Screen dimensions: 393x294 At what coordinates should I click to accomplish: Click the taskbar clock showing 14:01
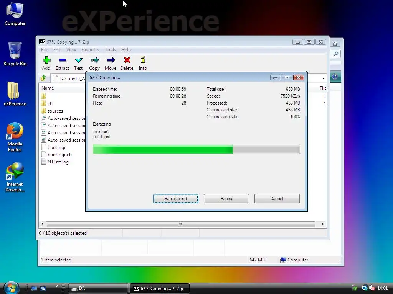383,288
